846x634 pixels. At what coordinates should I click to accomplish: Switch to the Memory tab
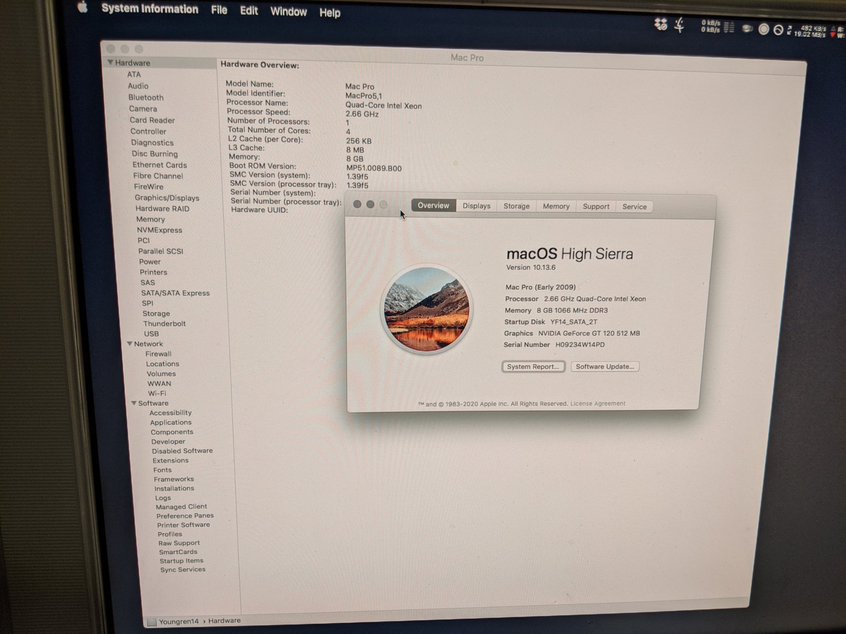556,206
